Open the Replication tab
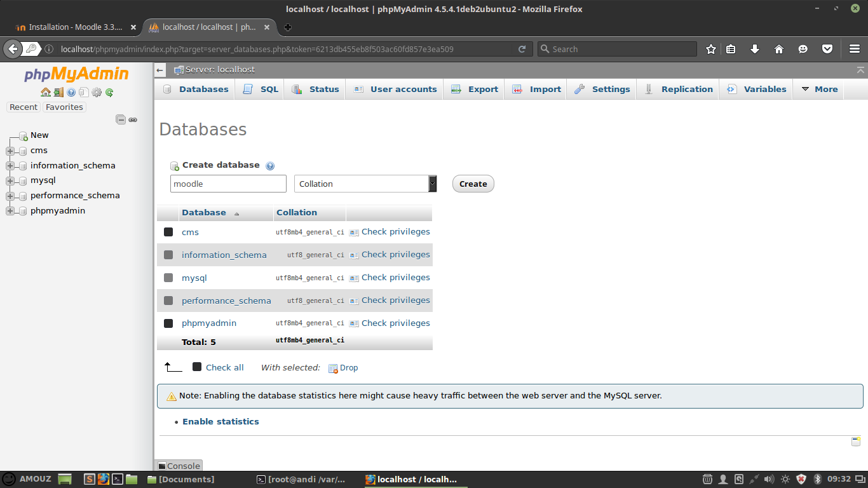868x488 pixels. (x=678, y=89)
